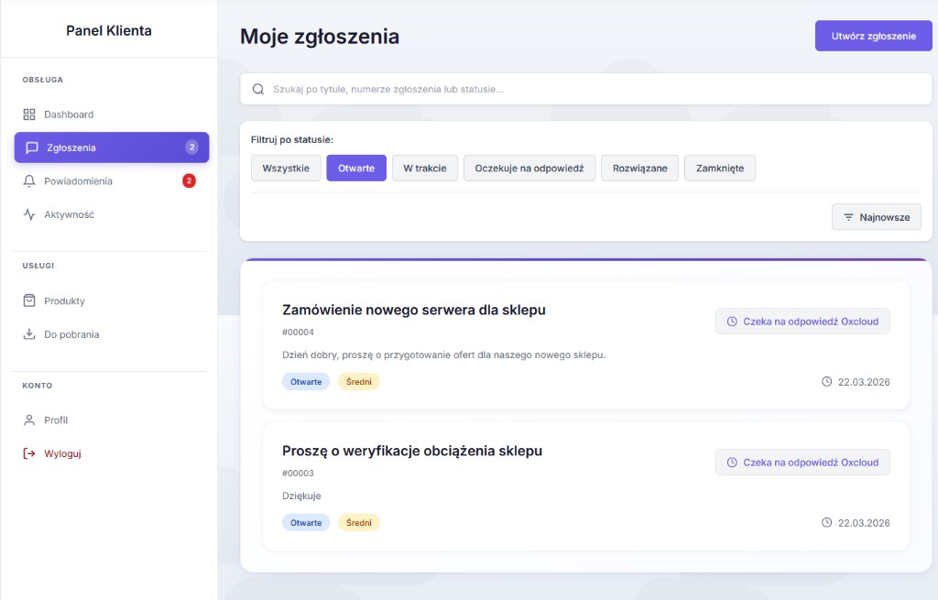Open ticket Zamówienie nowego serwera dla sklepu

pyautogui.click(x=413, y=310)
